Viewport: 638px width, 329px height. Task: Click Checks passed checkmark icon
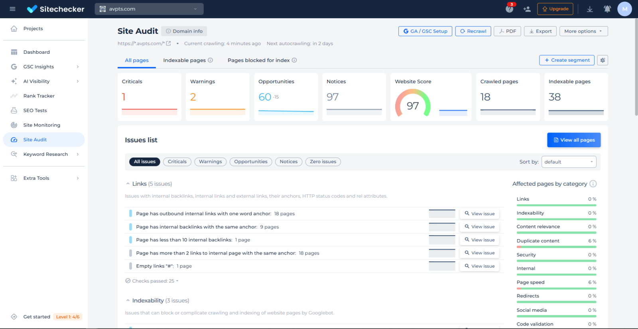tap(128, 281)
